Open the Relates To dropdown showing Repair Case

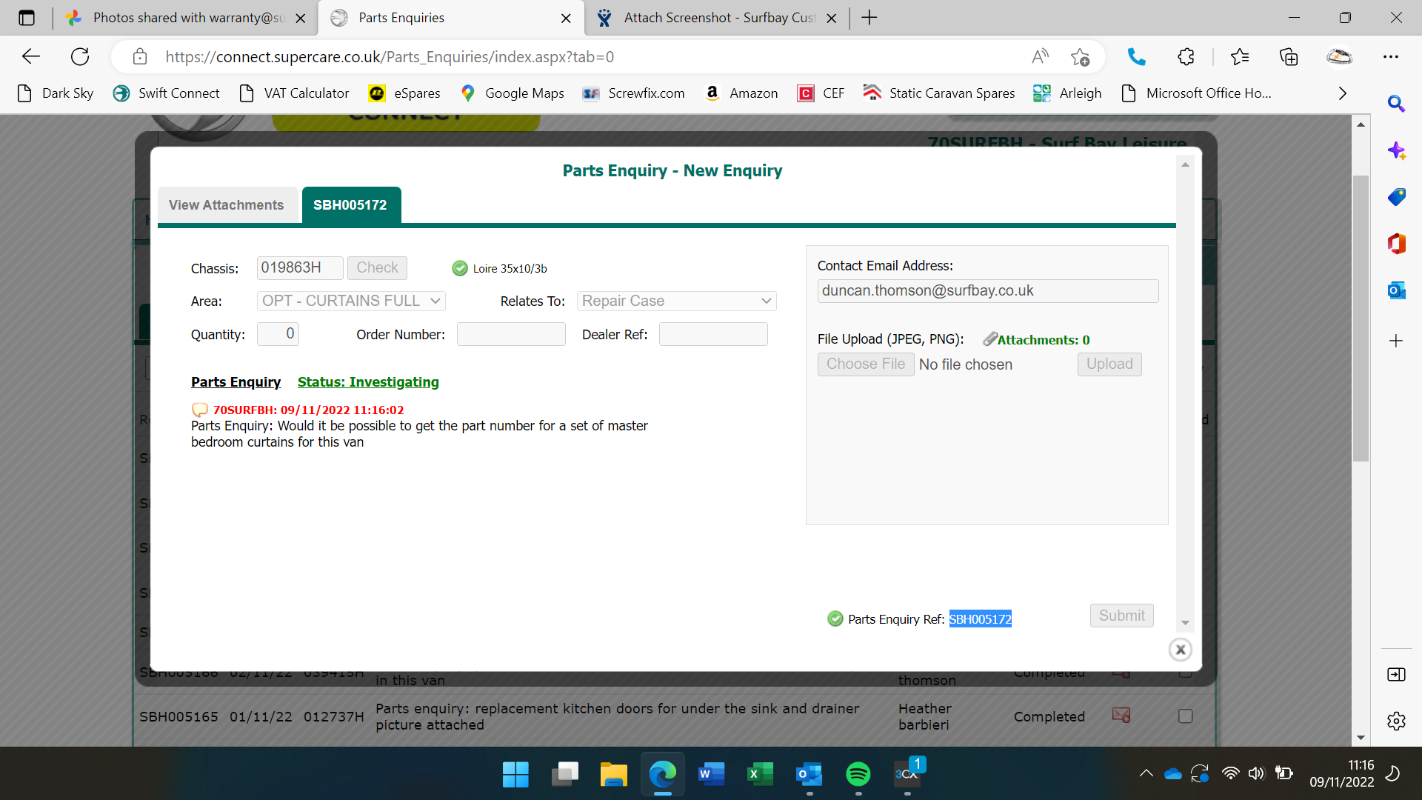[676, 301]
